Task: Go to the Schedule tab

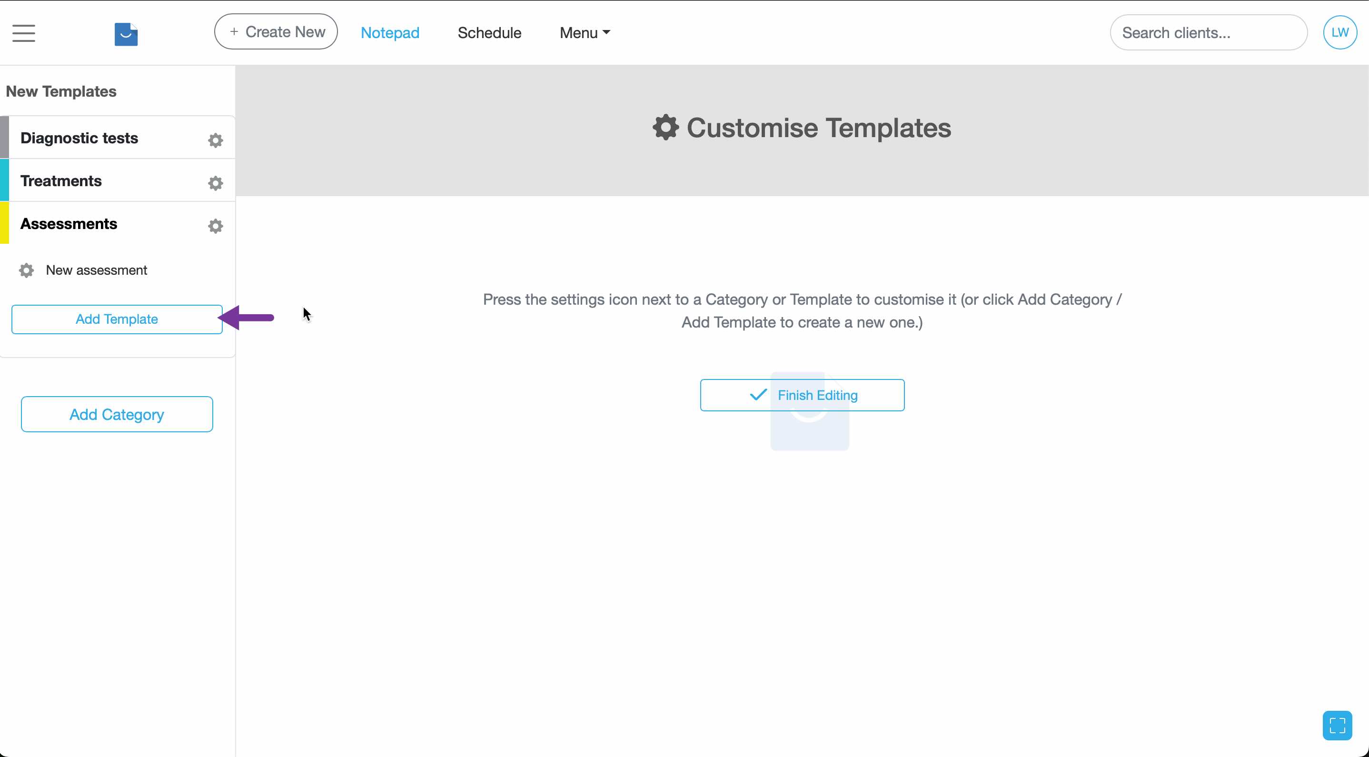Action: (489, 32)
